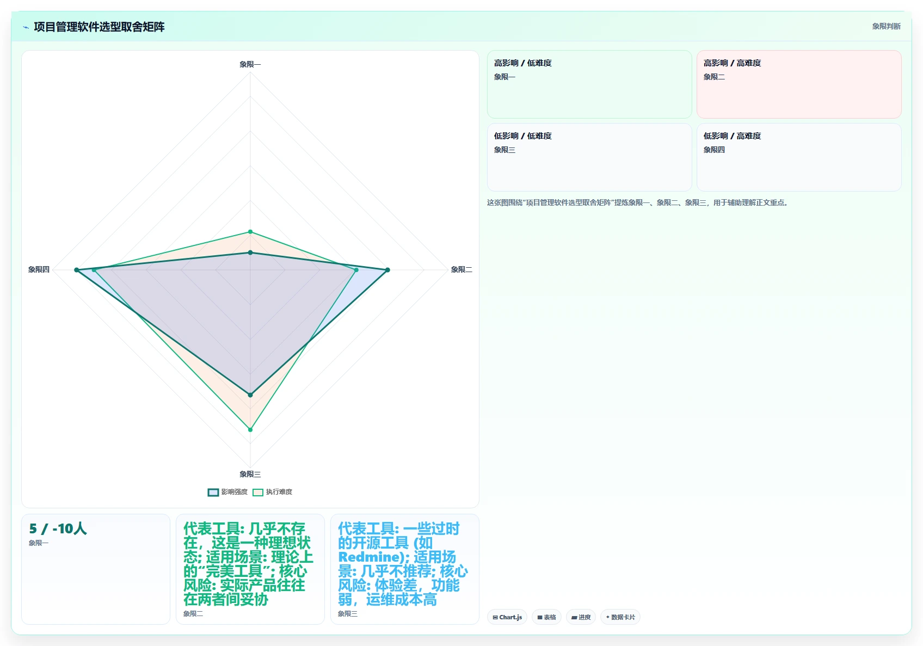Screen dimensions: 923x646
Task: Click the dark 影响强度 point on 象限二 axis
Action: point(387,270)
